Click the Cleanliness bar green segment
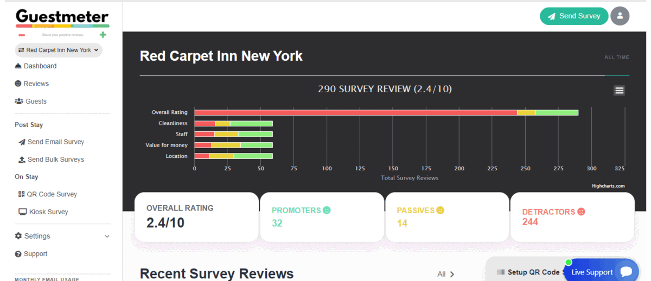 251,123
